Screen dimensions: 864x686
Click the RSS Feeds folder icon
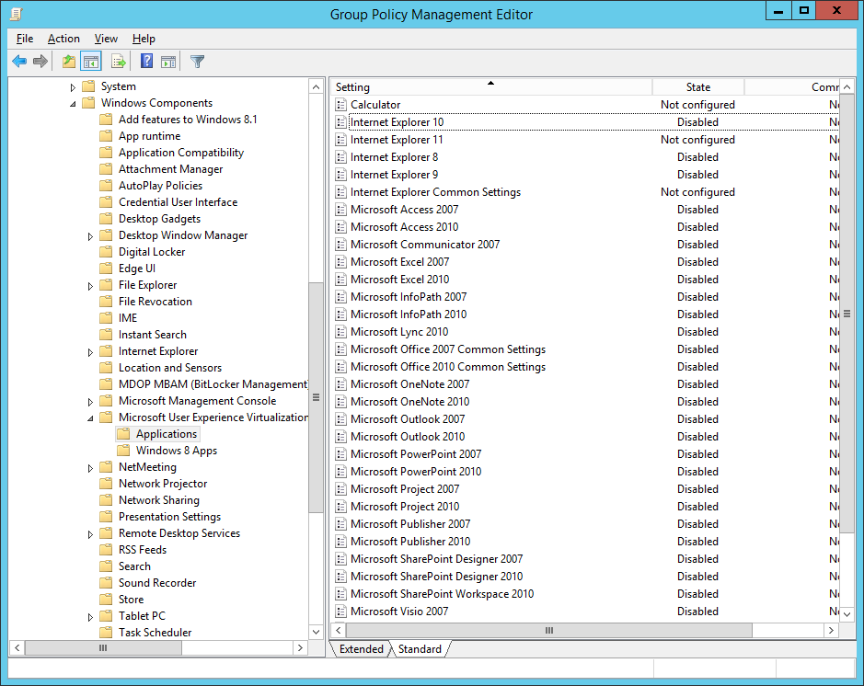pyautogui.click(x=106, y=550)
